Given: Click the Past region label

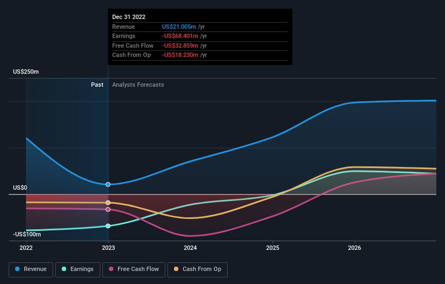Looking at the screenshot, I should (97, 85).
